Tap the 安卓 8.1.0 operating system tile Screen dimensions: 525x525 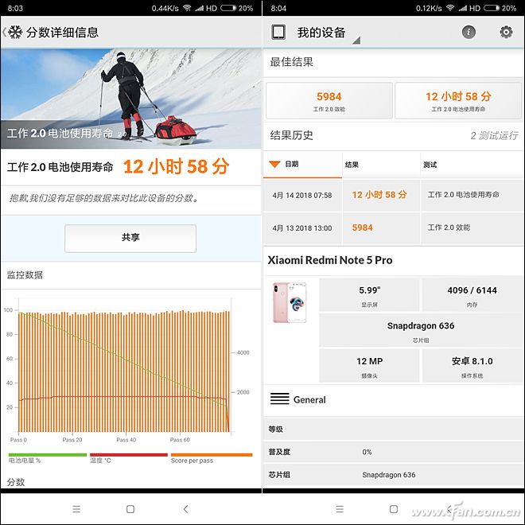pos(472,366)
